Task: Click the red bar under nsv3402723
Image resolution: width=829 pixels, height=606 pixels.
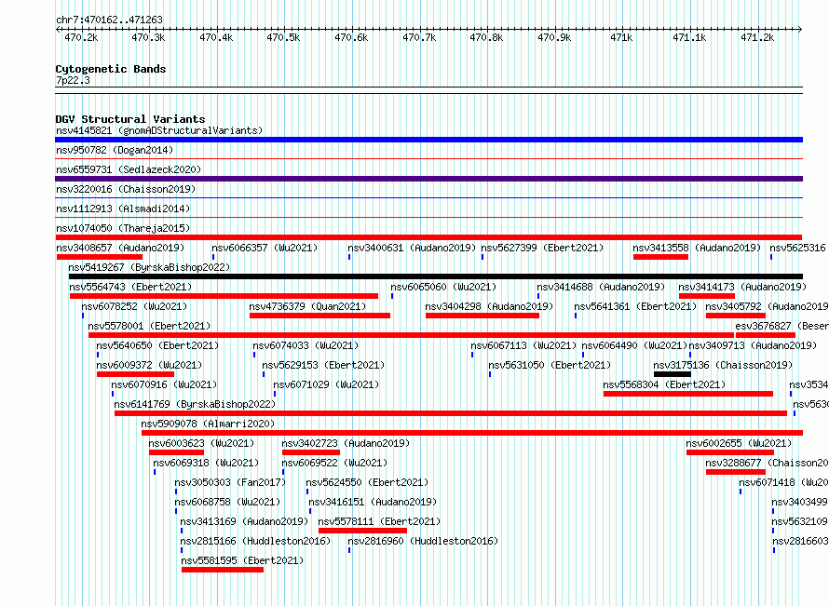Action: [311, 452]
